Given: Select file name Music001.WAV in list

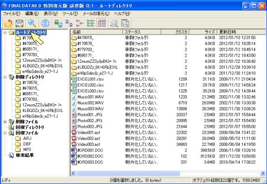Looking at the screenshot, I should coord(90,97).
